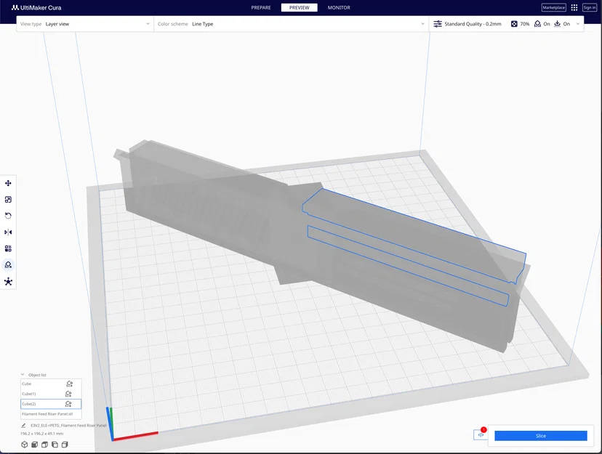Select Filament Feed Riser Panel.stl object
Screen dimensions: 602x454
[51, 414]
